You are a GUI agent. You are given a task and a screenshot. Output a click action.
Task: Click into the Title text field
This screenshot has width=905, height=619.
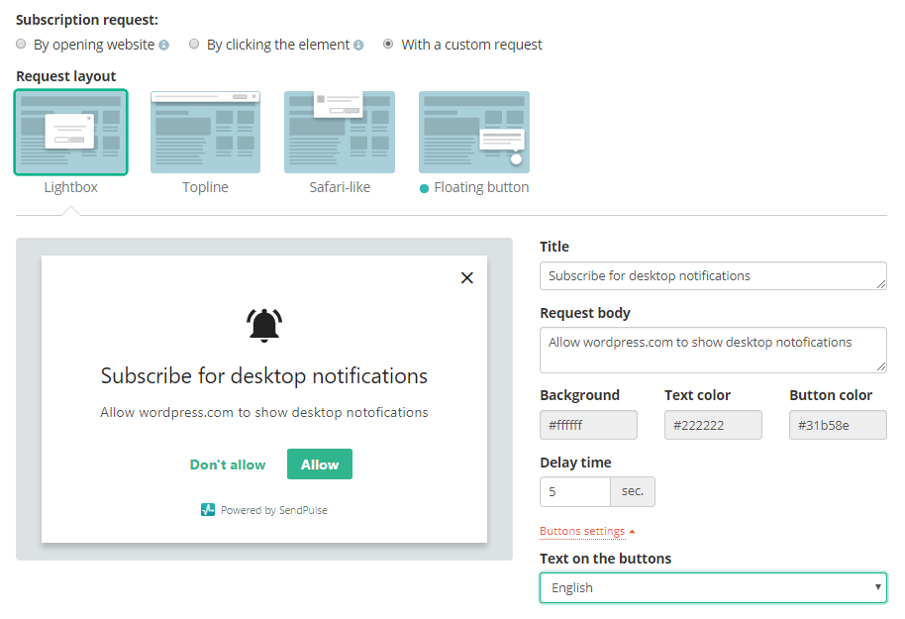pyautogui.click(x=713, y=276)
